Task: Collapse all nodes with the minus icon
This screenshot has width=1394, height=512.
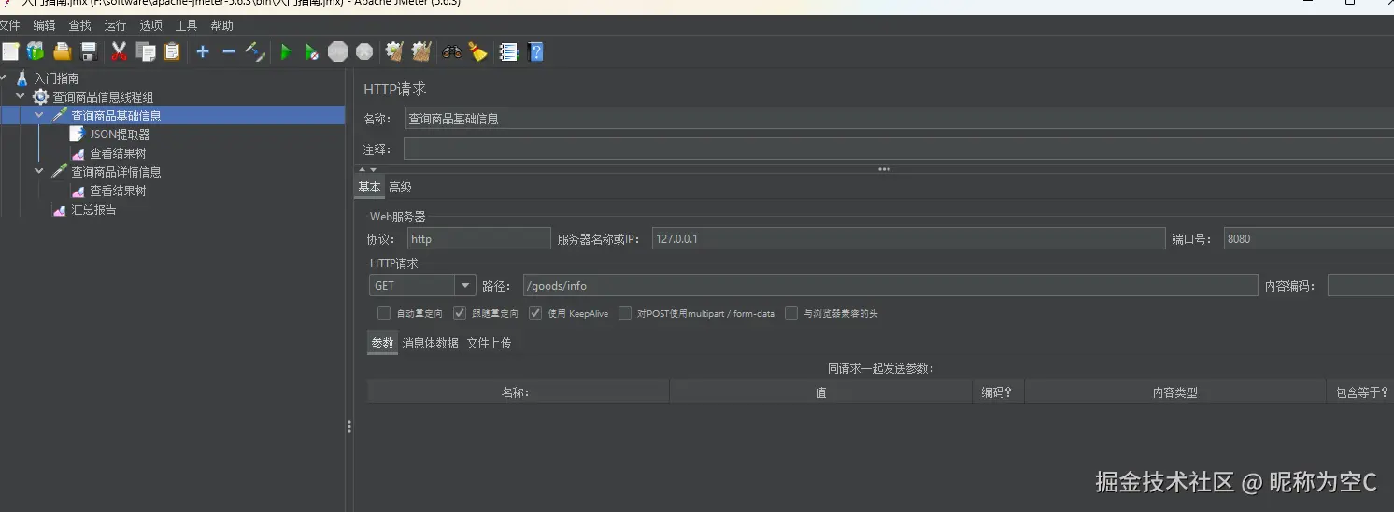Action: pyautogui.click(x=229, y=52)
